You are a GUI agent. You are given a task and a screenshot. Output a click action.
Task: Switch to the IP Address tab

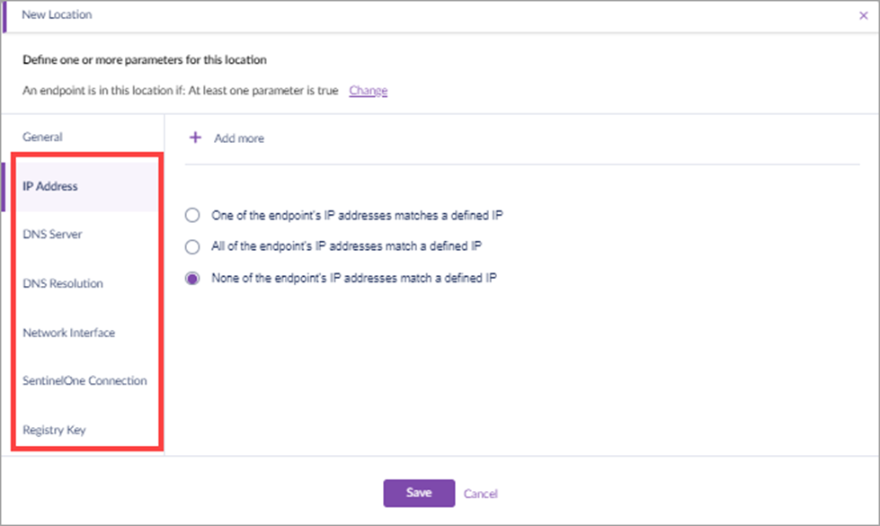(50, 187)
